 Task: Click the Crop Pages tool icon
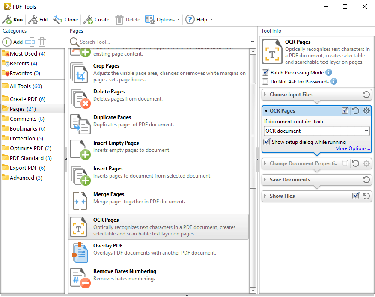click(x=80, y=73)
